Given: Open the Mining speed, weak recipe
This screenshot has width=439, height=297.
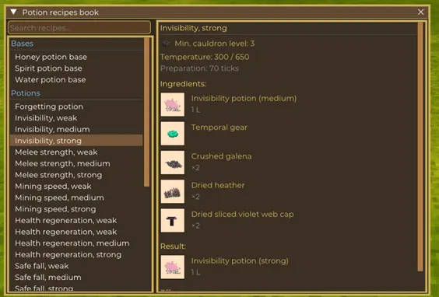Looking at the screenshot, I should (x=76, y=187).
